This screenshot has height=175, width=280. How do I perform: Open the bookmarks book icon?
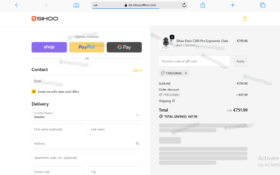click(76, 5)
